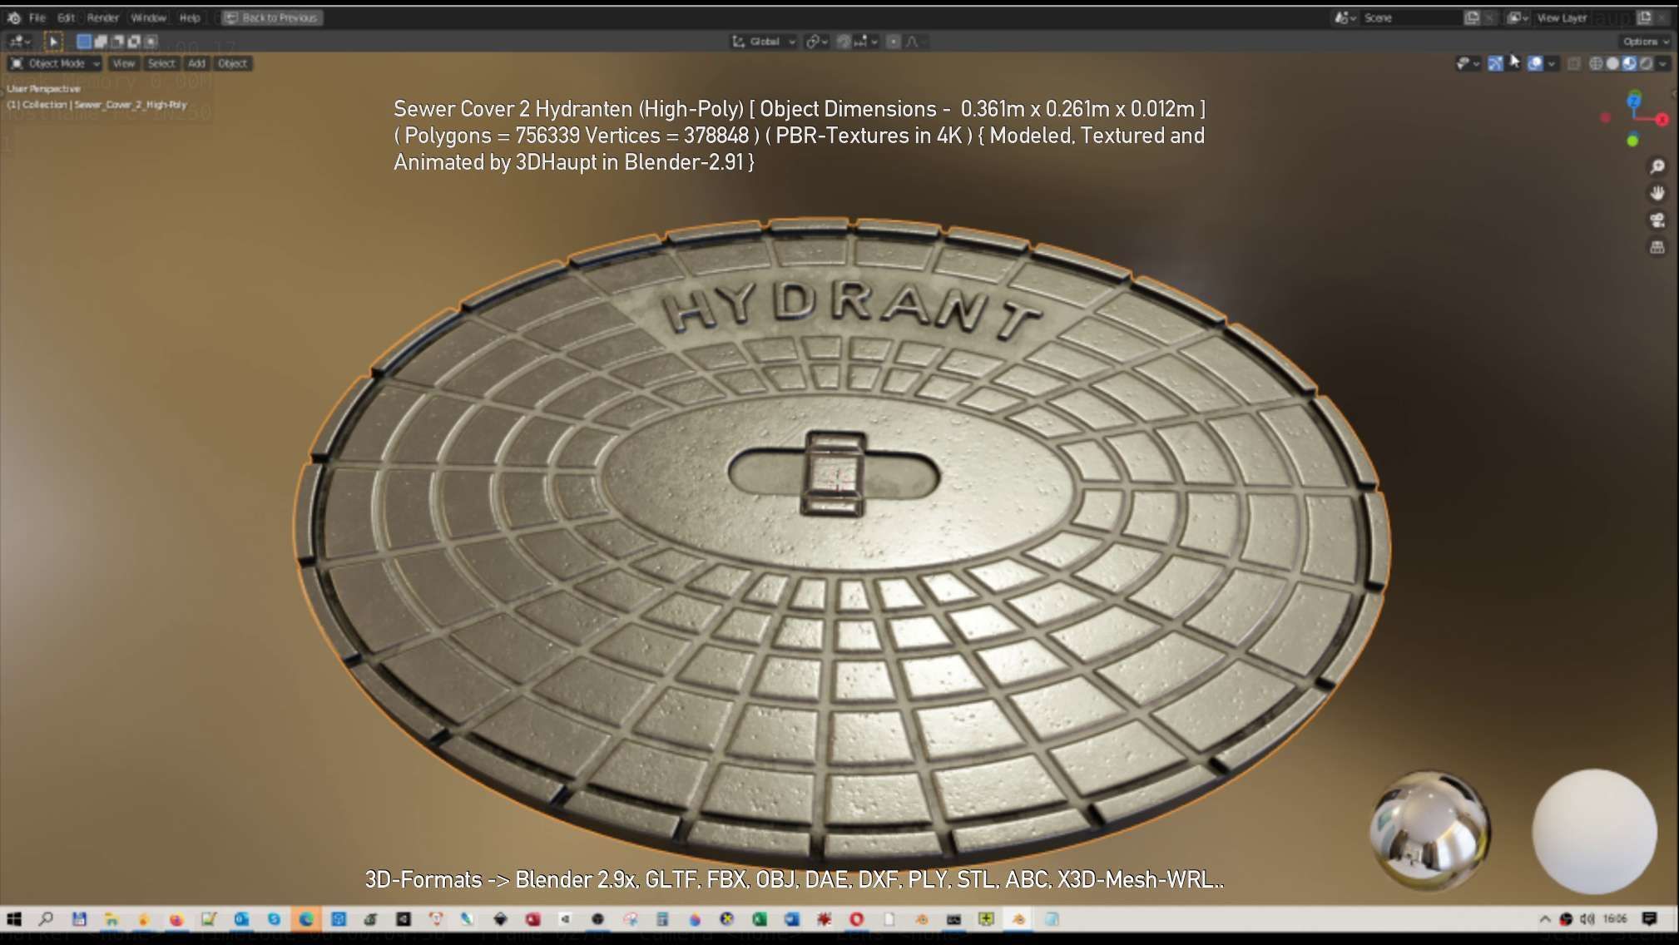Choose Invert selection mode icon

(134, 41)
